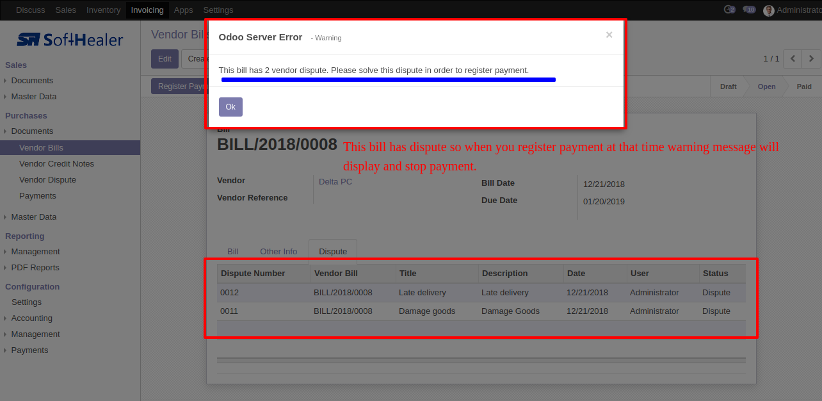The width and height of the screenshot is (822, 401).
Task: Open Vendor Credit Notes
Action: (56, 164)
